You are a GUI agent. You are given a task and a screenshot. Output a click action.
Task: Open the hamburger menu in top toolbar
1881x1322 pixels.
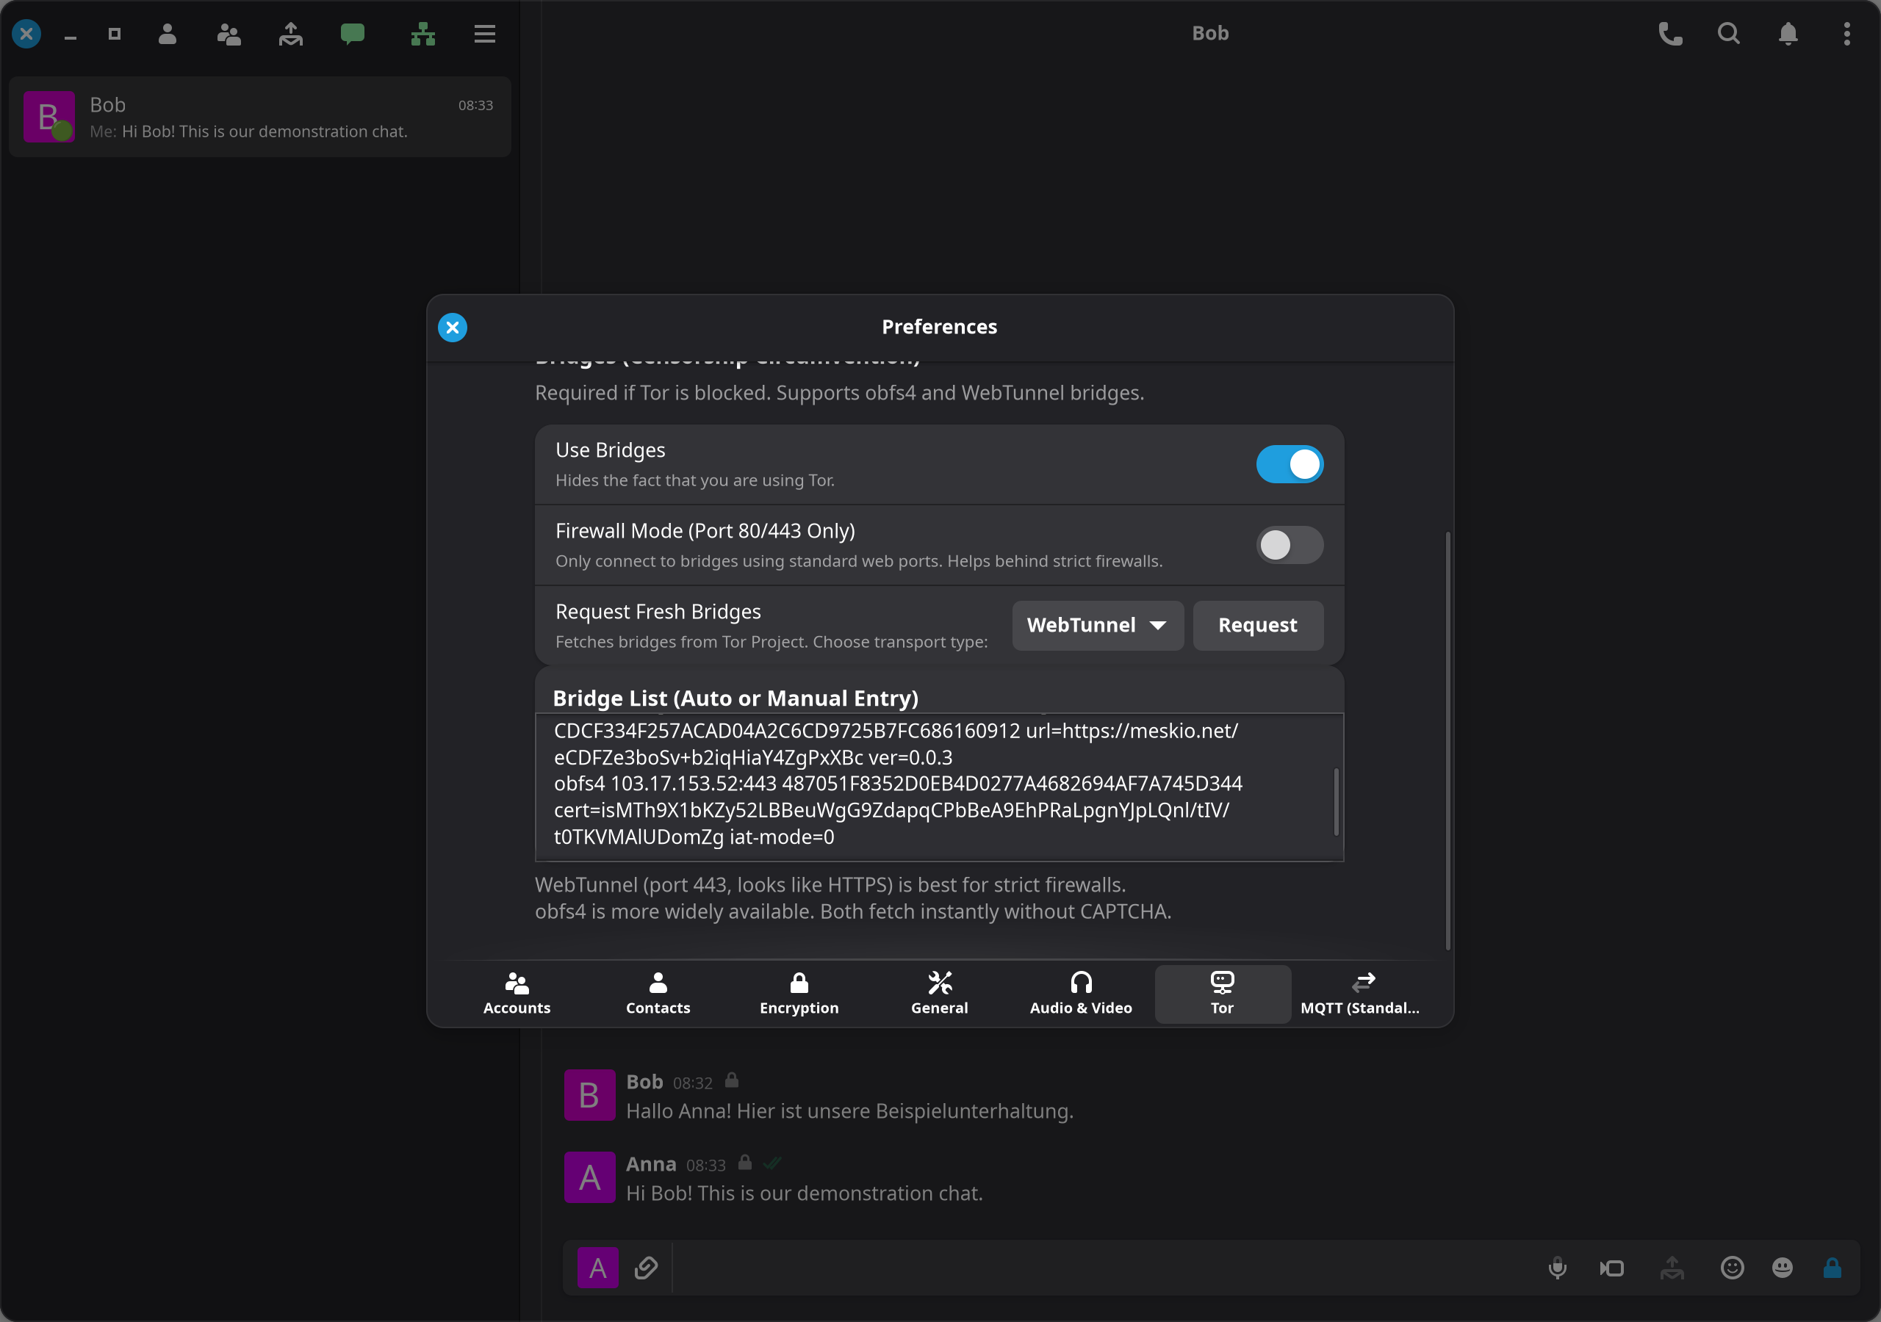pyautogui.click(x=485, y=34)
